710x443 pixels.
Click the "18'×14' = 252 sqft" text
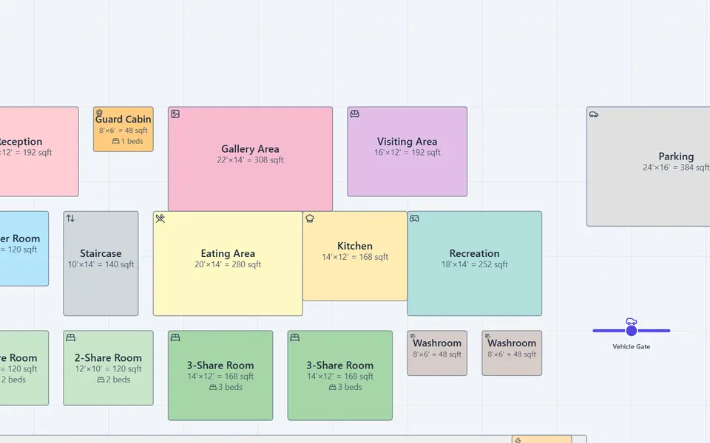(x=474, y=264)
